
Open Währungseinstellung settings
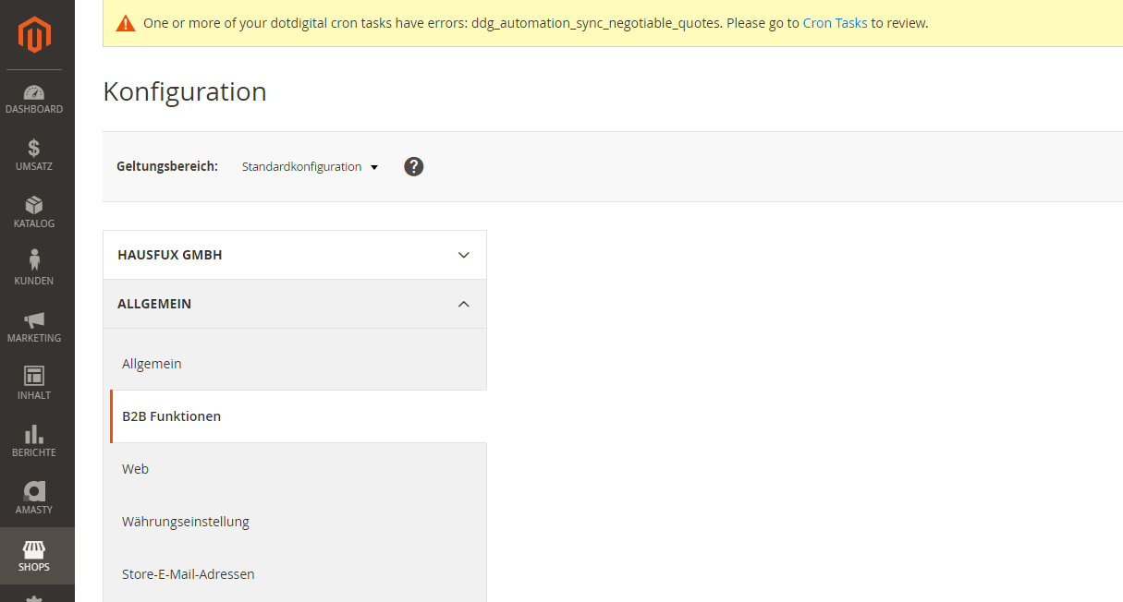[x=186, y=521]
